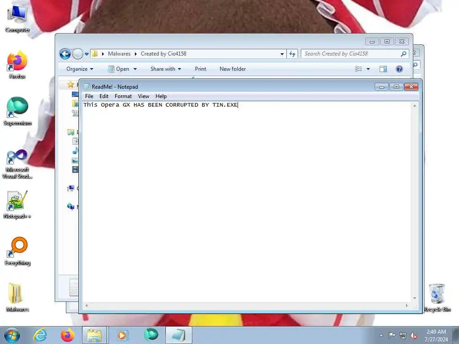Click Notepad vertical scrollbar up arrow
This screenshot has width=459, height=344.
tap(415, 106)
